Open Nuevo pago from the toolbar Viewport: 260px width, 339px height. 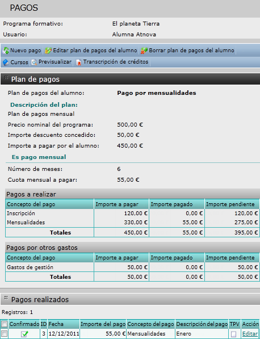(26, 51)
